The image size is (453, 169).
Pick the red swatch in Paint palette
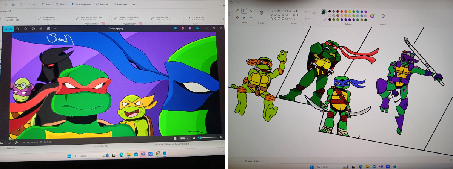pos(342,11)
